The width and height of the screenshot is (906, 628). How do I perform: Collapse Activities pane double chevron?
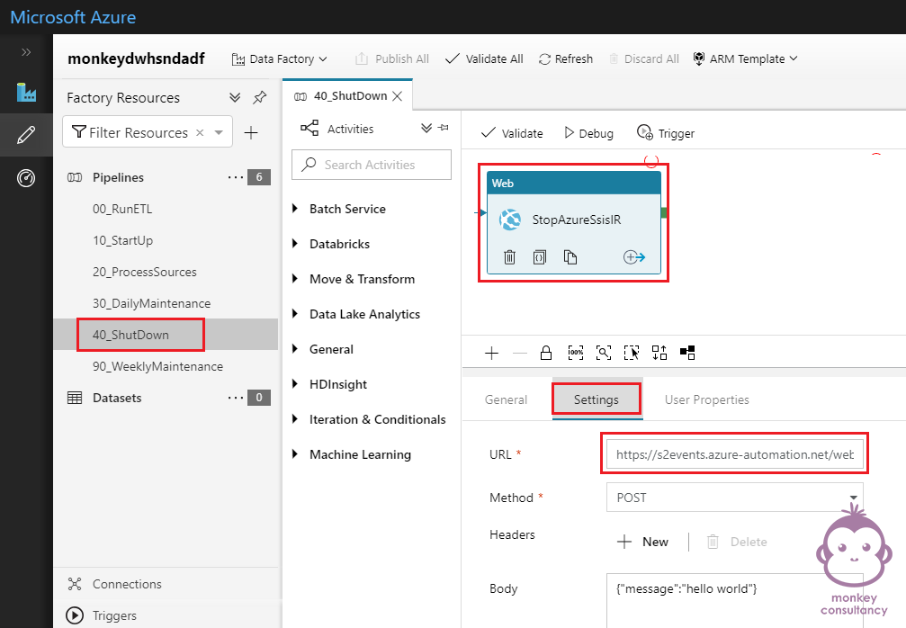coord(426,128)
